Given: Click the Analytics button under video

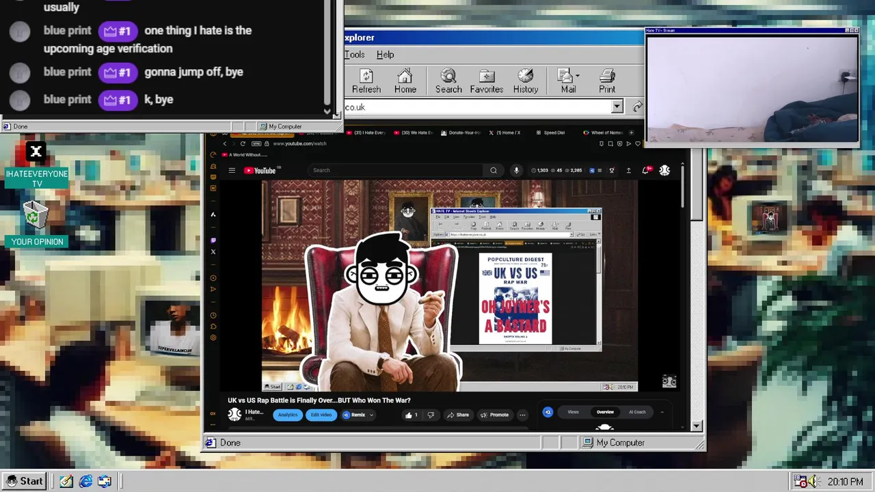Looking at the screenshot, I should 288,415.
